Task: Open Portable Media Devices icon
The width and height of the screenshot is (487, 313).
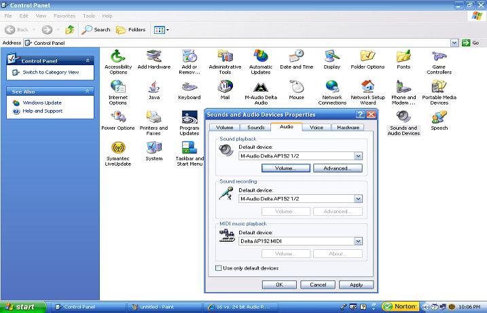Action: coord(439,92)
